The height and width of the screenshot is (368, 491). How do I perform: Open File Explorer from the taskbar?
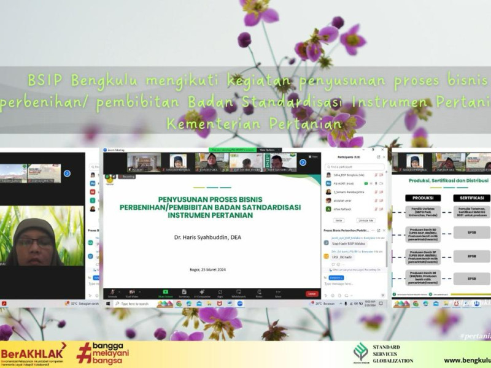click(209, 304)
